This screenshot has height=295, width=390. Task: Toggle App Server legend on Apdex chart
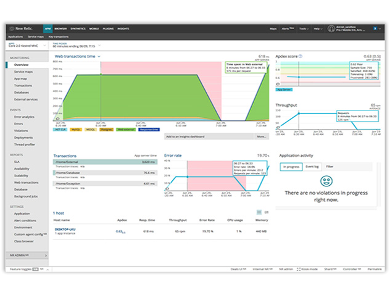point(284,89)
